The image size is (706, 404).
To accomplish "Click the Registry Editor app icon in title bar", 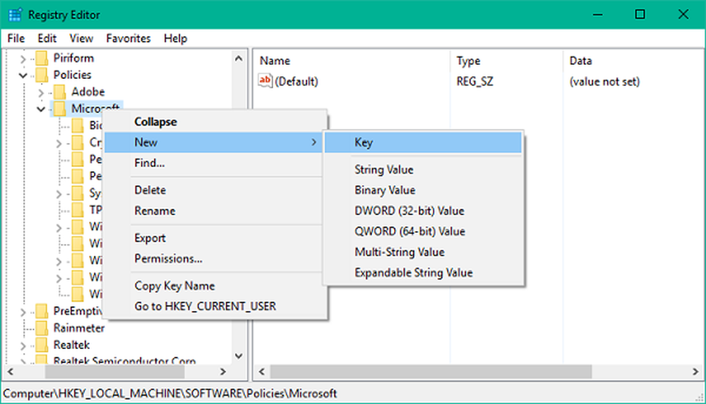I will 15,15.
